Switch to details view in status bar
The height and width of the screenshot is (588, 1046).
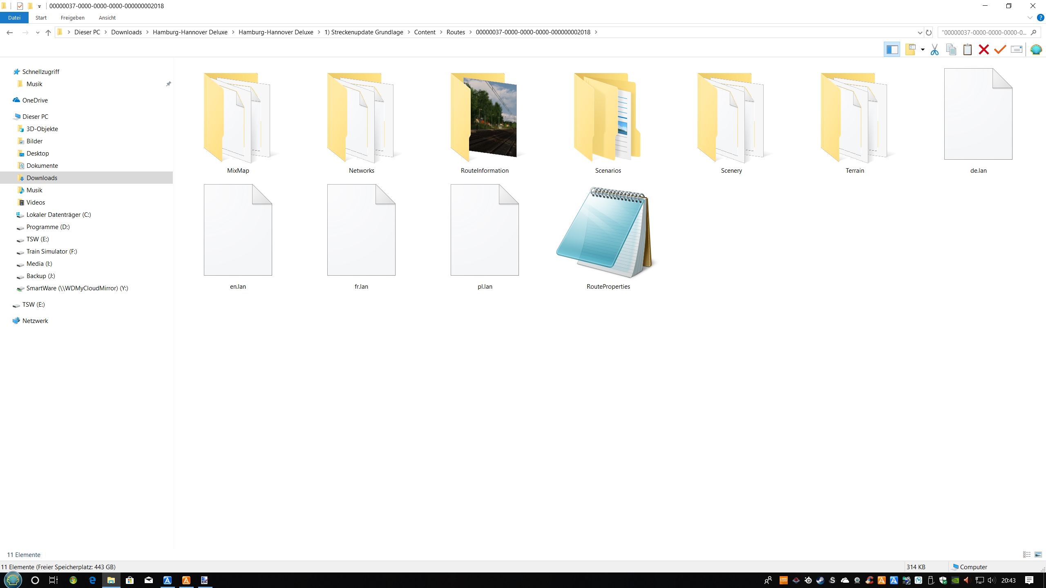click(x=1027, y=555)
